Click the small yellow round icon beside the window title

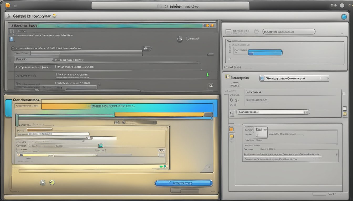(x=54, y=16)
